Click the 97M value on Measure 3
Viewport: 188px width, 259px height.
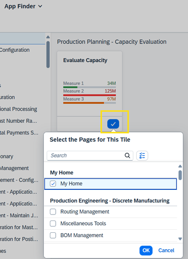(112, 99)
